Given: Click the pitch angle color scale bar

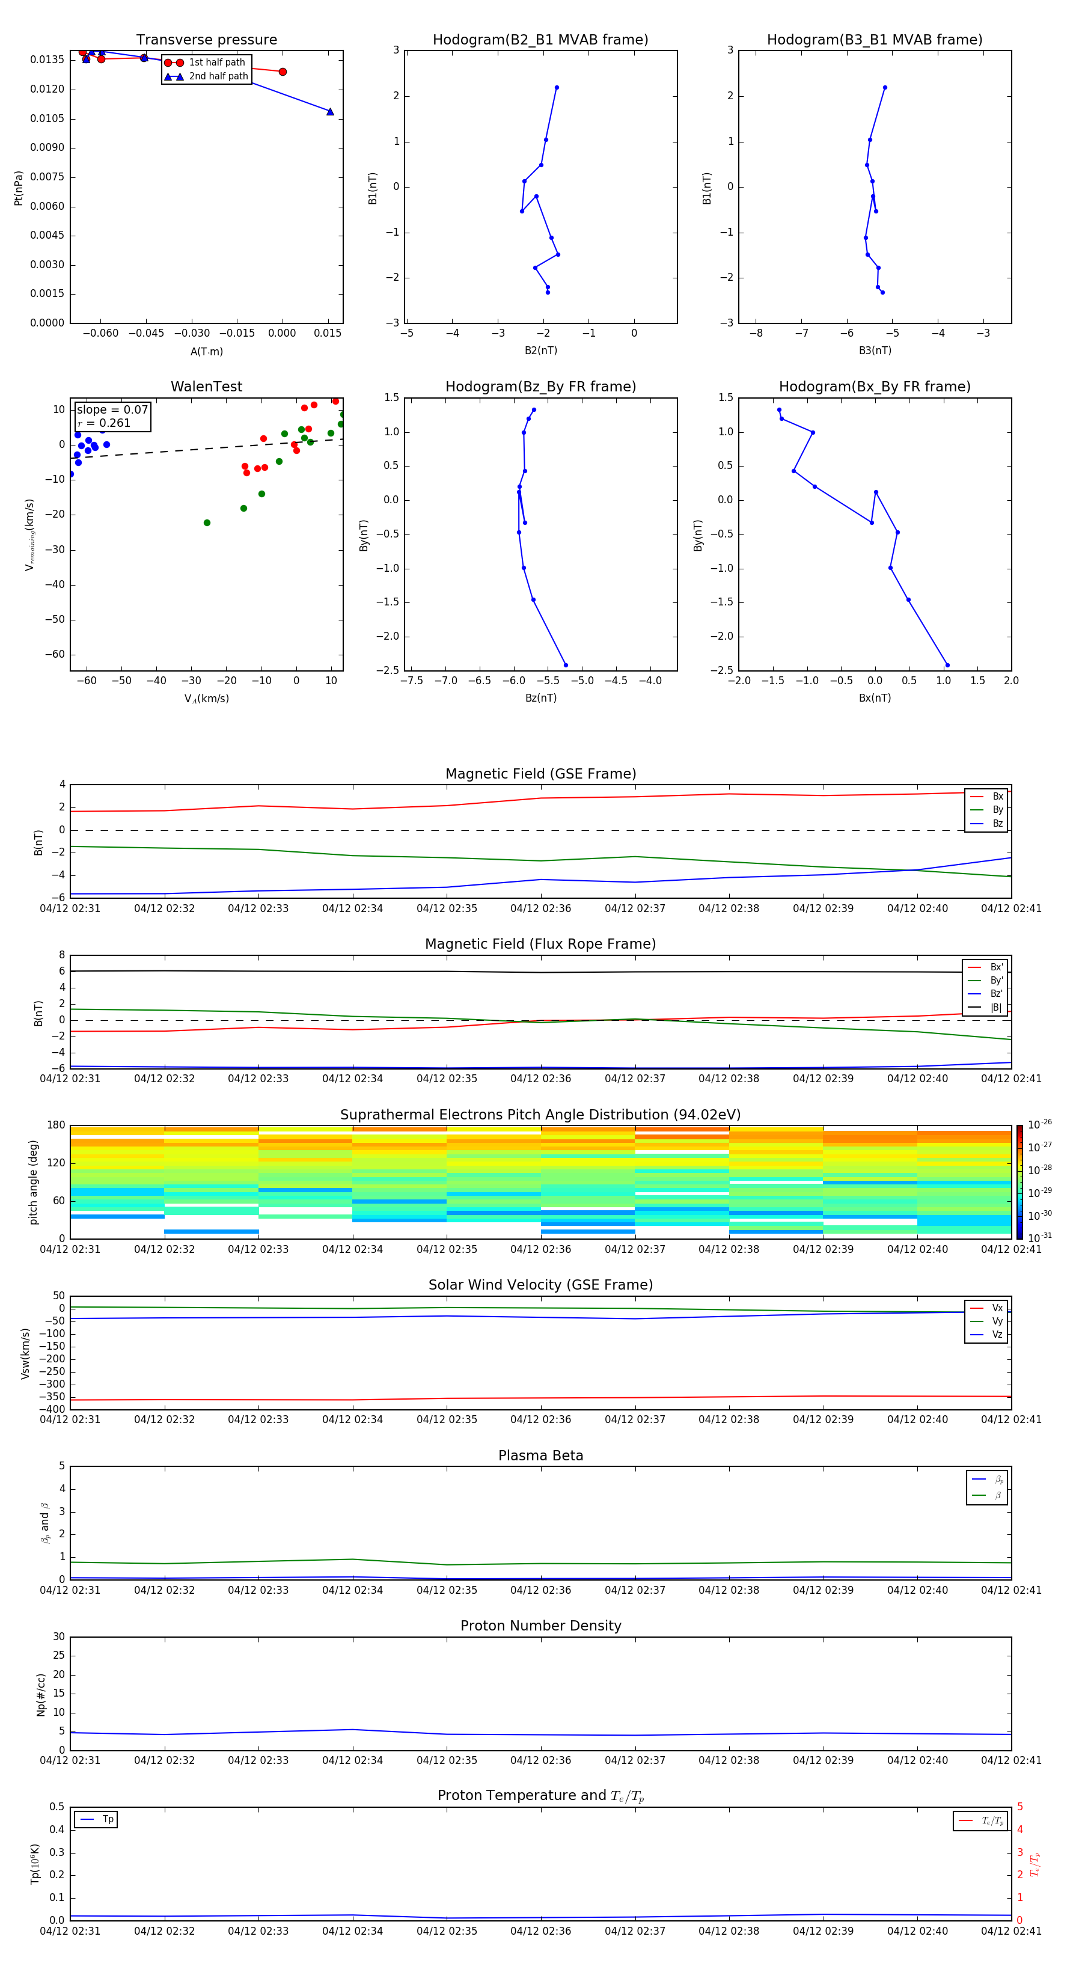Looking at the screenshot, I should (1019, 1182).
